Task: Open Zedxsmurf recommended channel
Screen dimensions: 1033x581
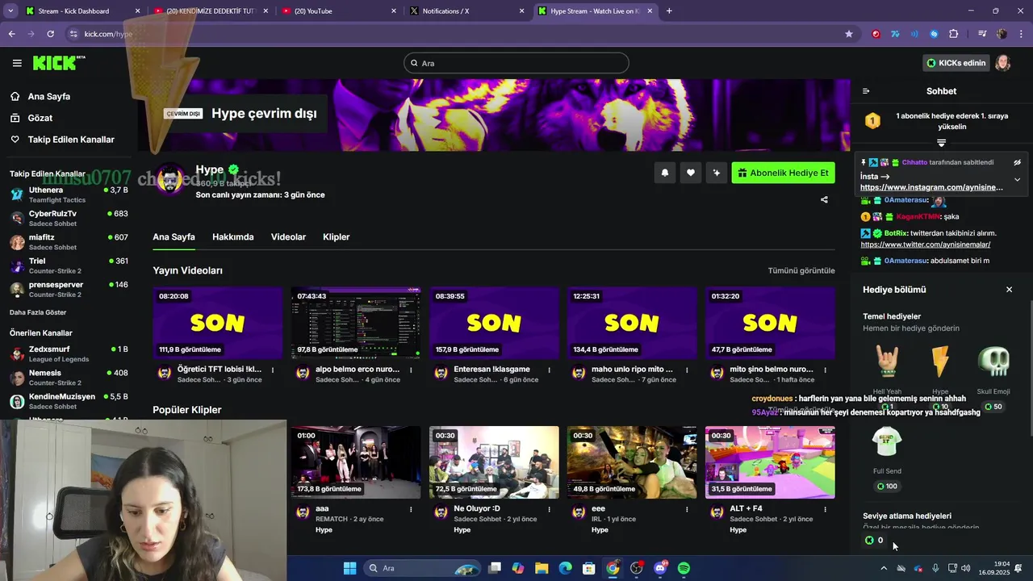Action: [x=69, y=353]
